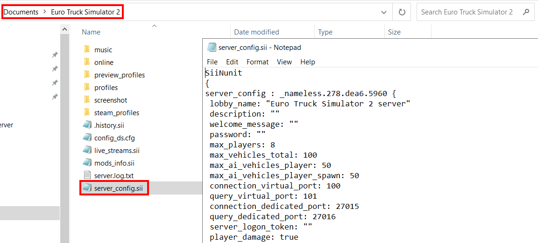Click the query_dedicated_port: 27016 line
The width and height of the screenshot is (538, 243).
272,216
